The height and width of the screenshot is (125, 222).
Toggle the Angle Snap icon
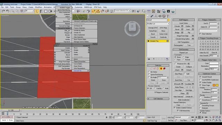(98, 11)
